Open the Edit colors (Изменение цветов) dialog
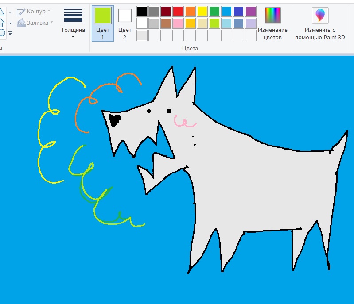Viewport: 354px width, 304px height. (x=272, y=23)
